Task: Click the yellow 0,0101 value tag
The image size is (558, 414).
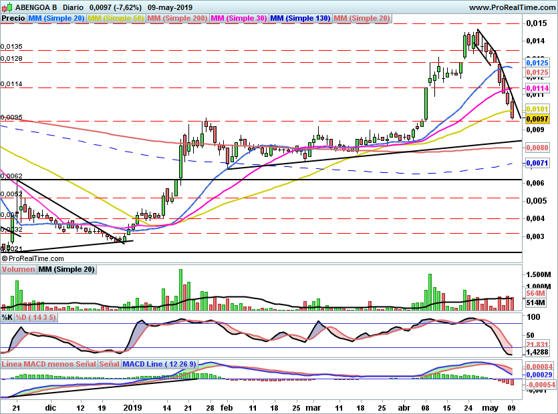Action: click(x=537, y=110)
